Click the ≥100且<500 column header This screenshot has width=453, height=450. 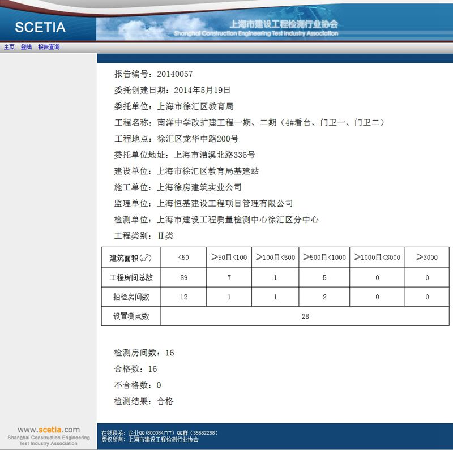[275, 258]
